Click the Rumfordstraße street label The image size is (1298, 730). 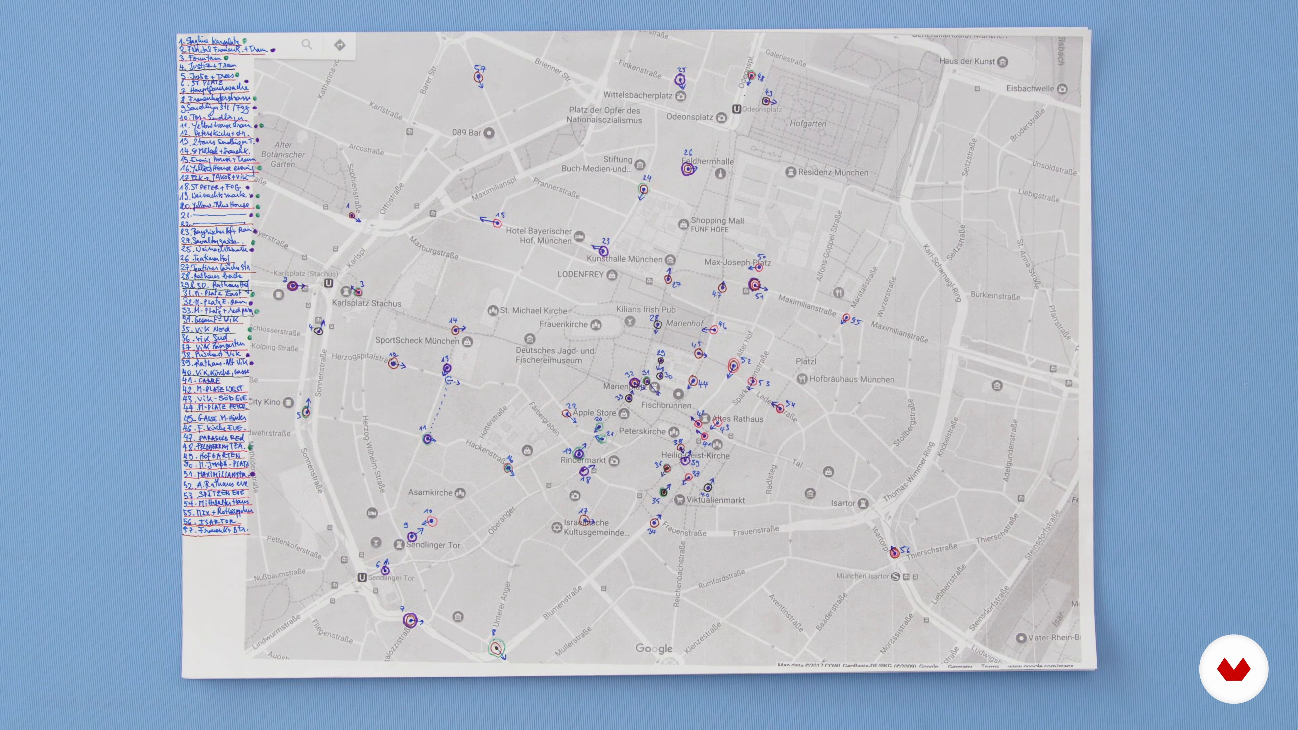tap(722, 579)
